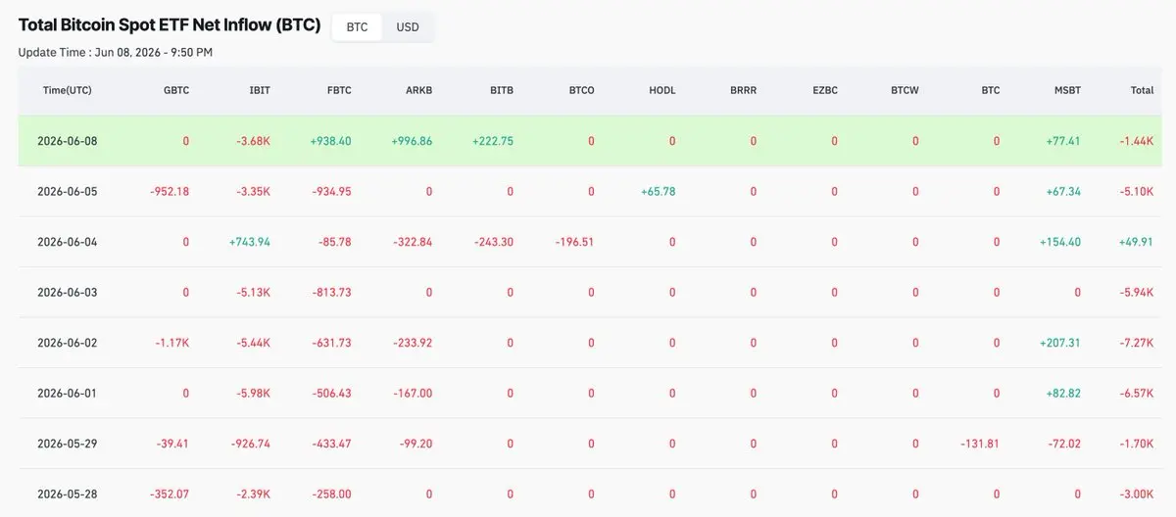Click the IBIT column header
This screenshot has height=517, width=1176.
pyautogui.click(x=260, y=90)
